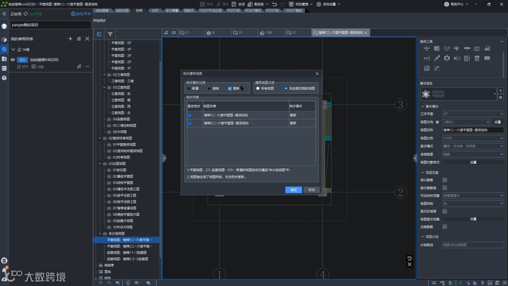This screenshot has width=508, height=286.
Task: Select the Mirror tool in 通用工具
Action: tap(457, 58)
